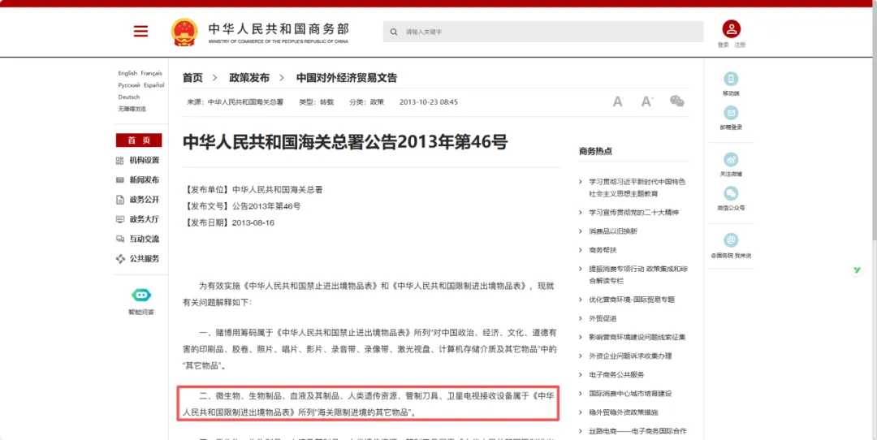Open 丝路电商 international cooperation link
Screen dimensions: 877x440
click(637, 431)
